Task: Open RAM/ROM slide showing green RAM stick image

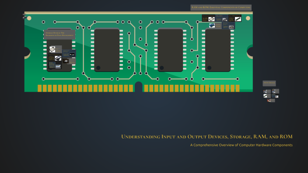Action: [x=235, y=18]
